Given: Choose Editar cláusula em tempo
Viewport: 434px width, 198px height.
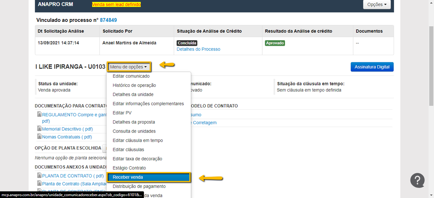Looking at the screenshot, I should click(x=138, y=140).
